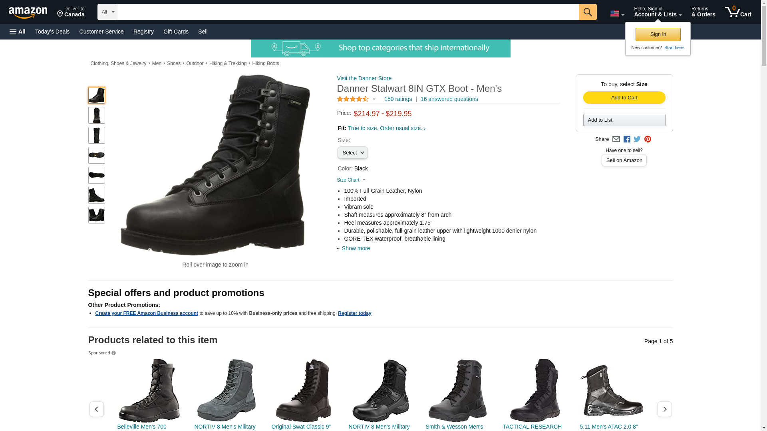The width and height of the screenshot is (767, 431).
Task: Open Today's Deals in navigation
Action: tap(52, 32)
